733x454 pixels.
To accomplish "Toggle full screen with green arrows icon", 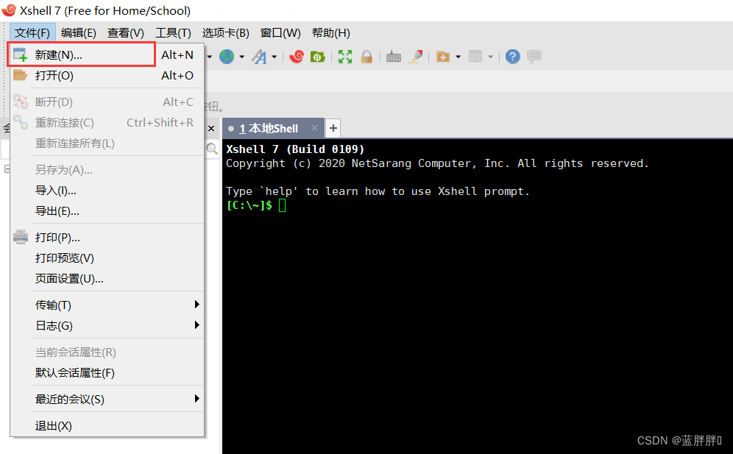I will pyautogui.click(x=345, y=57).
